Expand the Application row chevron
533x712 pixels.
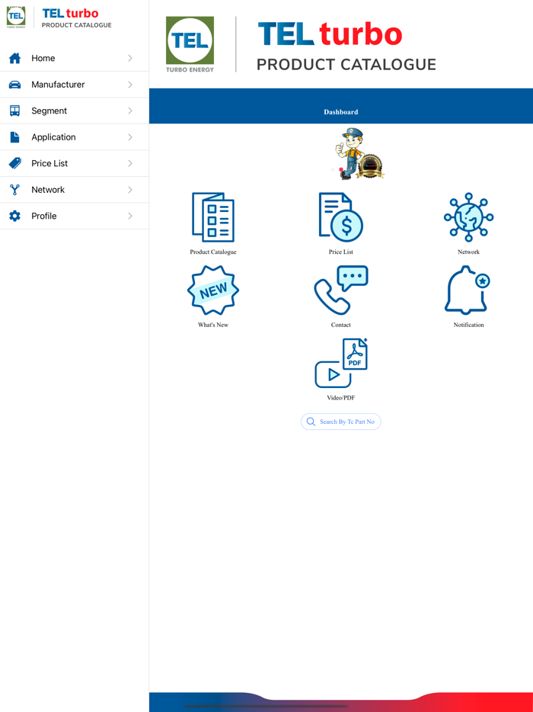(x=130, y=137)
